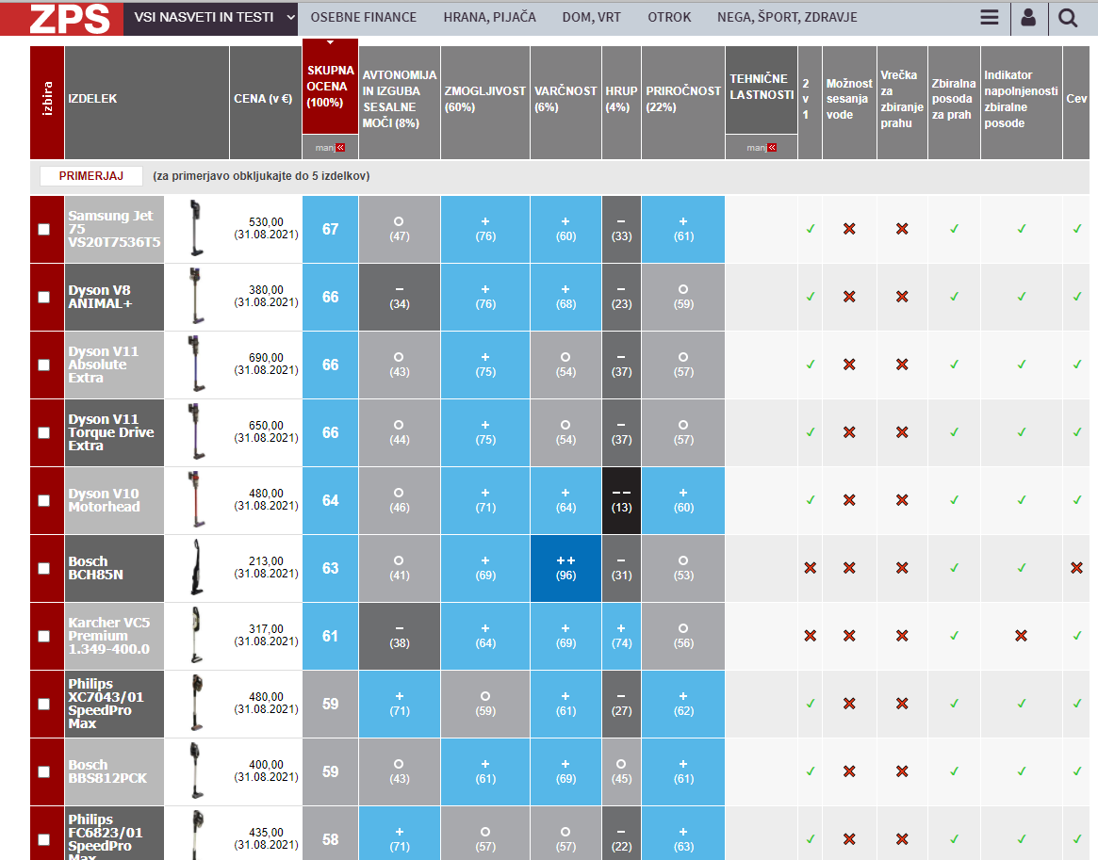The width and height of the screenshot is (1098, 860).
Task: Open the Dyson V10 Motorhead product link
Action: click(104, 500)
